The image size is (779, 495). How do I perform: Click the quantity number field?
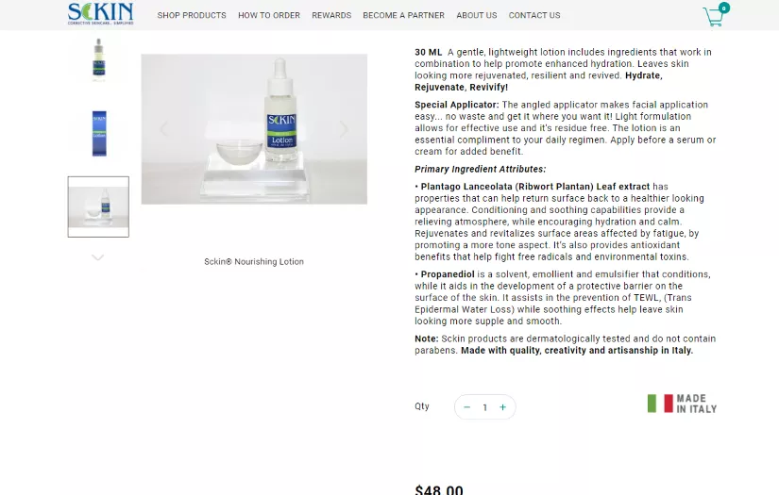pyautogui.click(x=485, y=407)
